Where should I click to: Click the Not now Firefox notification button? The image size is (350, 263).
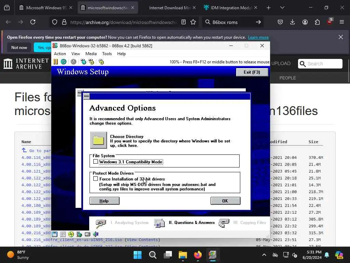[19, 47]
